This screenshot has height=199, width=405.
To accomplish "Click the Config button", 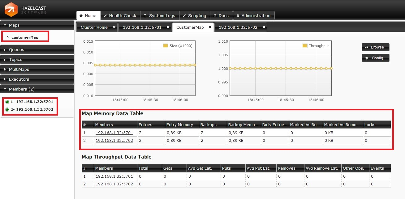I will (375, 58).
